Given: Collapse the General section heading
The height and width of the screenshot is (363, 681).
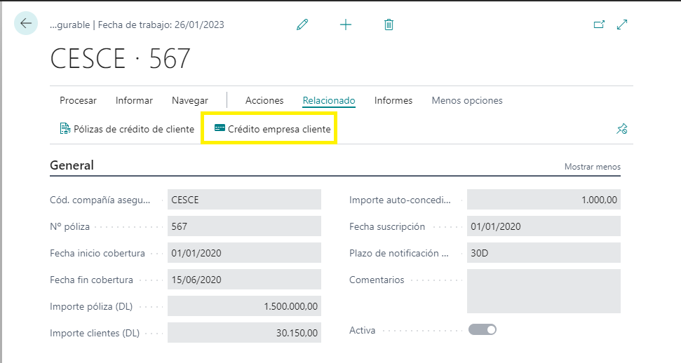Looking at the screenshot, I should (x=72, y=165).
